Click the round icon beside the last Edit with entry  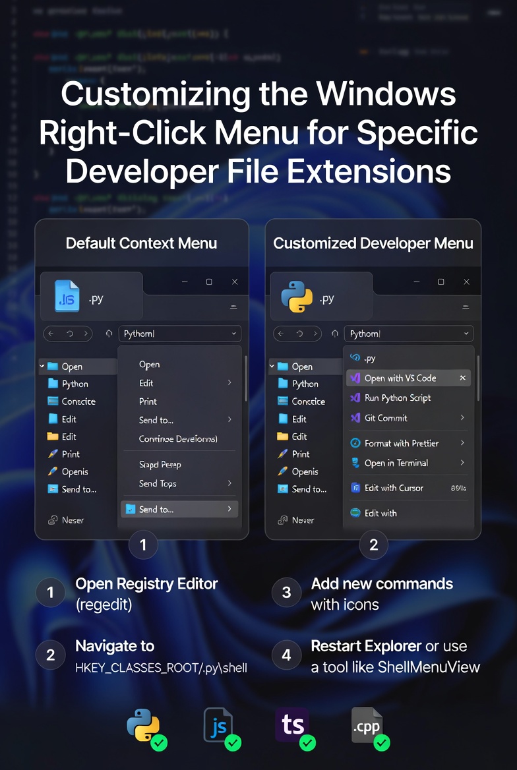point(355,513)
